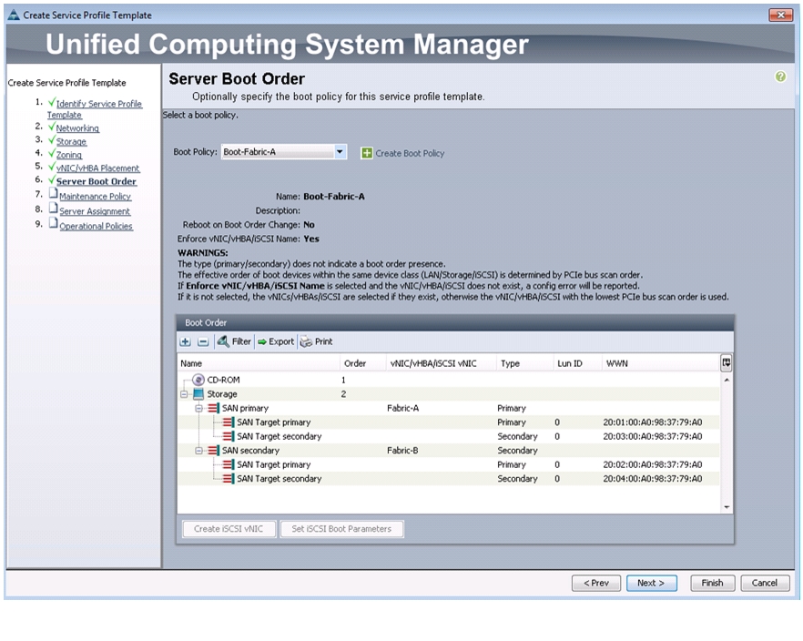The width and height of the screenshot is (803, 641).
Task: Click the Print toolbar label
Action: [324, 341]
